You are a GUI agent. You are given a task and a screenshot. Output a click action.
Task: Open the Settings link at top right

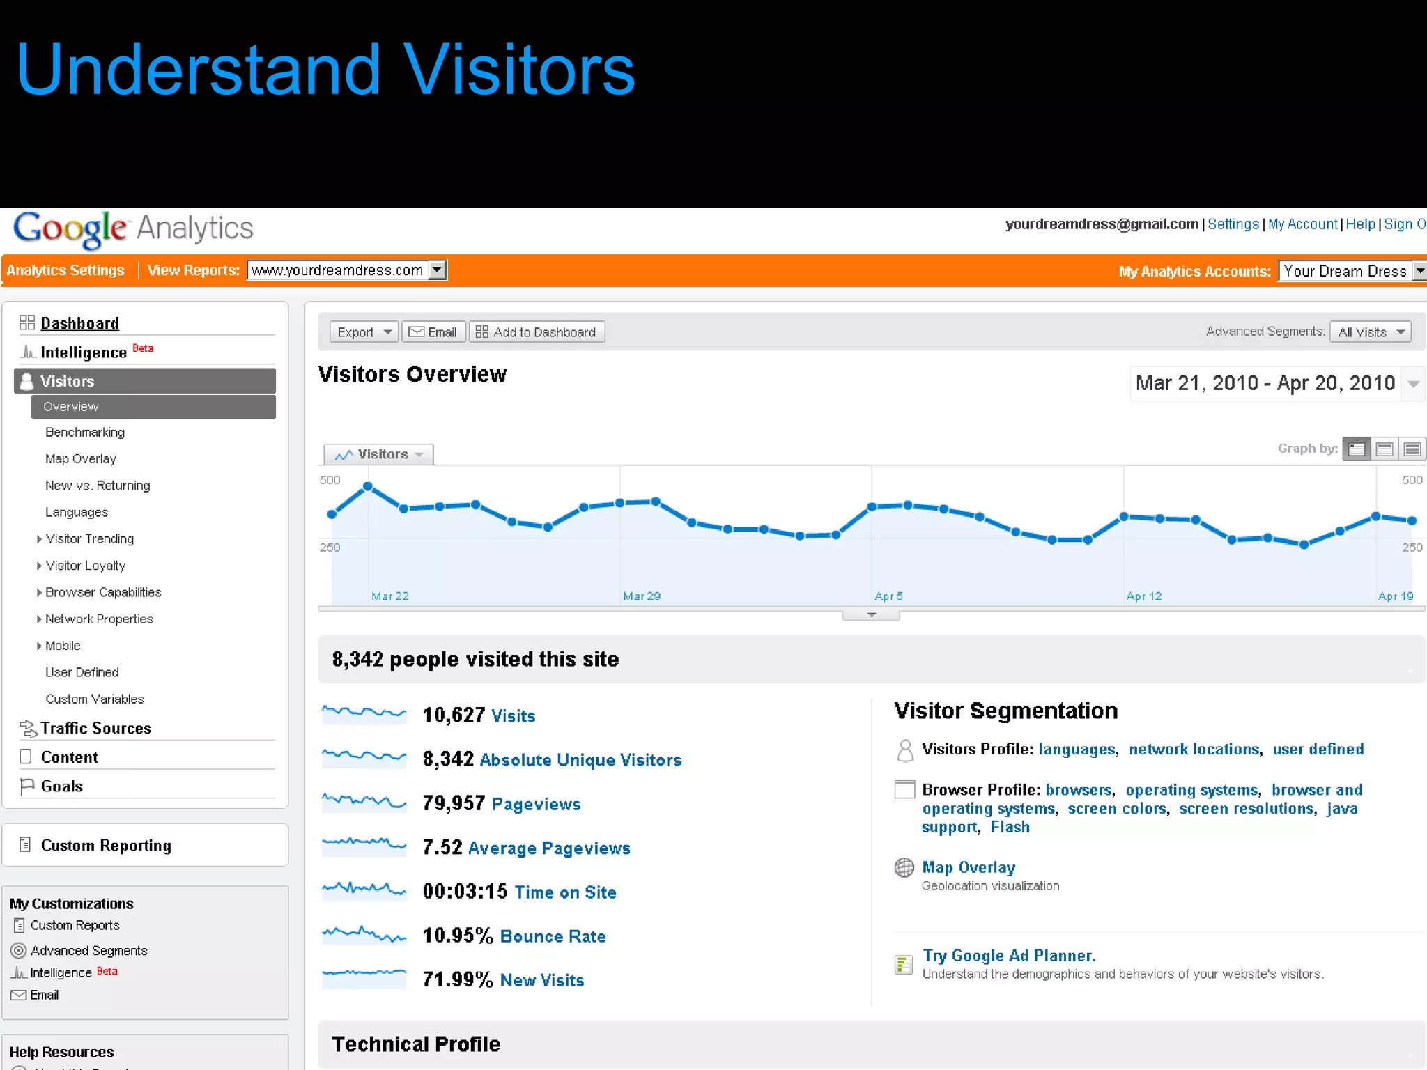[x=1233, y=224]
